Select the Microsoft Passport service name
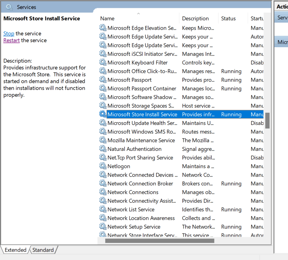This screenshot has width=288, height=260. point(129,80)
